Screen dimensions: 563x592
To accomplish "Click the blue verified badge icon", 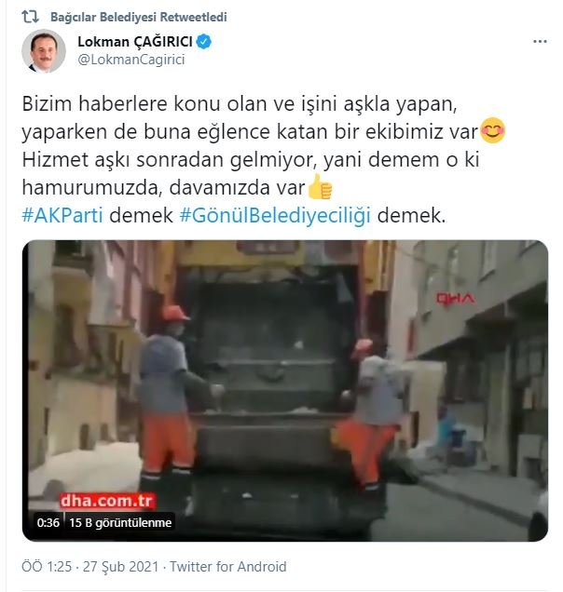I will point(204,42).
